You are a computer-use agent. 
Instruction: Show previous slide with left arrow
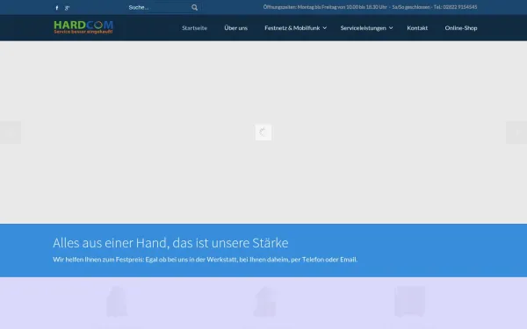pos(11,132)
